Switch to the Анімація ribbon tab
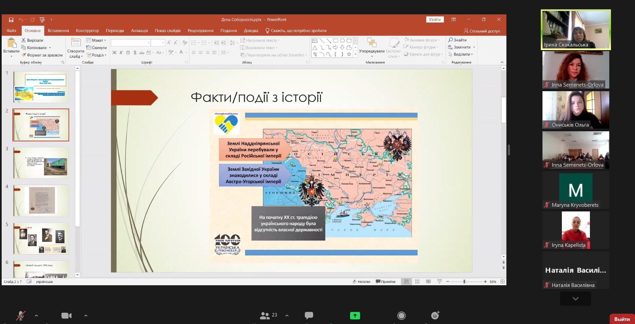Viewport: 635px width, 324px height. [139, 31]
